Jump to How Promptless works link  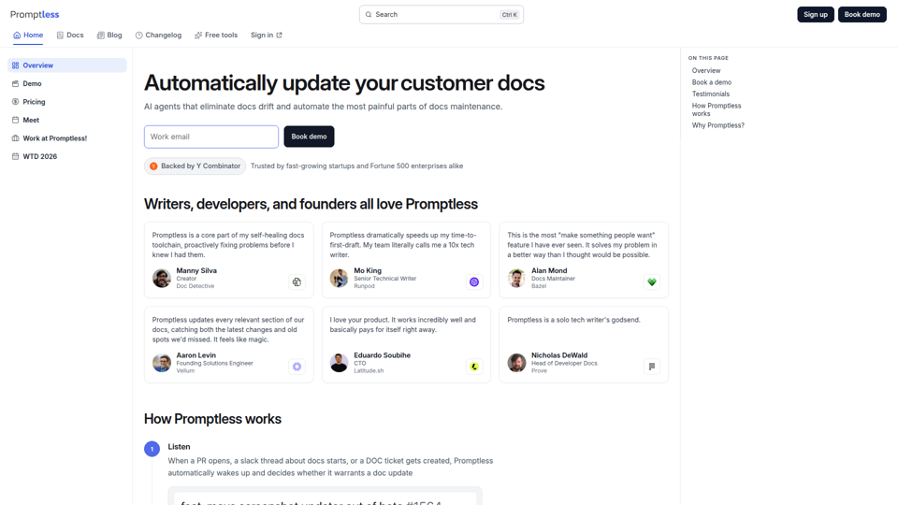[x=717, y=109]
